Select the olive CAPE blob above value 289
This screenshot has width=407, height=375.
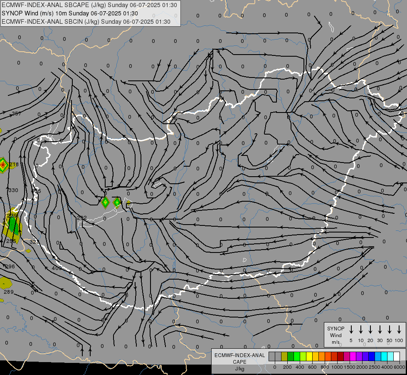(5, 283)
